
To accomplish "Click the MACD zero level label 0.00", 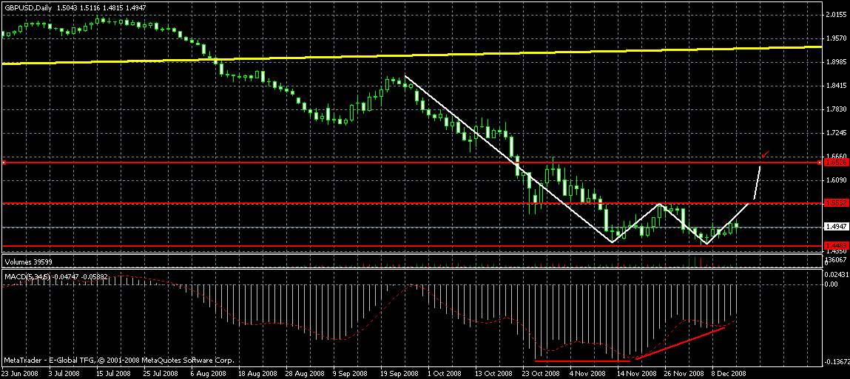I will (x=831, y=284).
